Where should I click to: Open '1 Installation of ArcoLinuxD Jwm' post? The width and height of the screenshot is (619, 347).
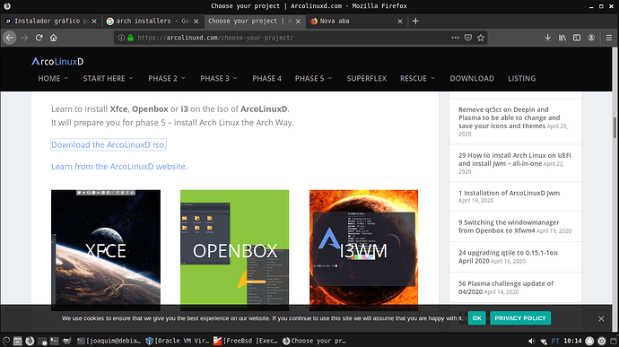tap(509, 193)
